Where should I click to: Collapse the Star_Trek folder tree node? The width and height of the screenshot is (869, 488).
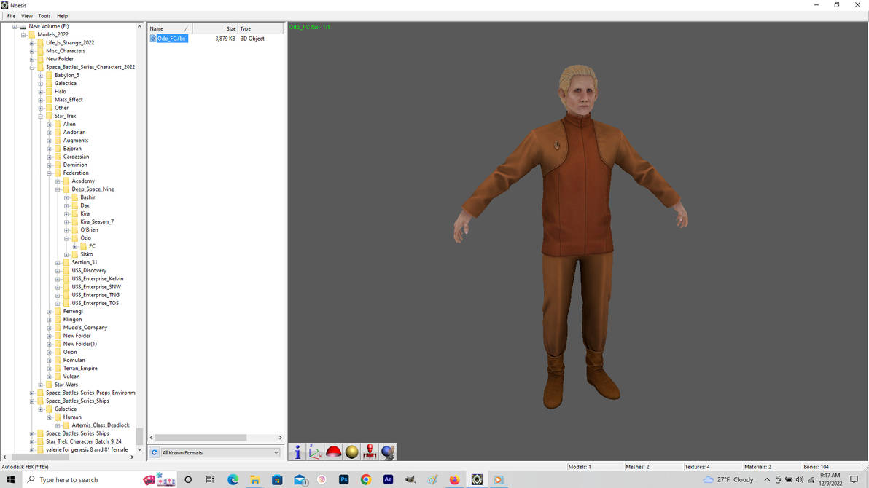point(40,117)
